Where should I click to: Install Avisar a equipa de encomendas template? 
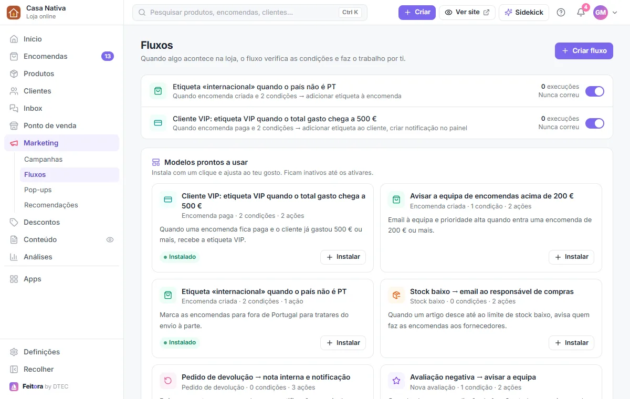click(571, 257)
